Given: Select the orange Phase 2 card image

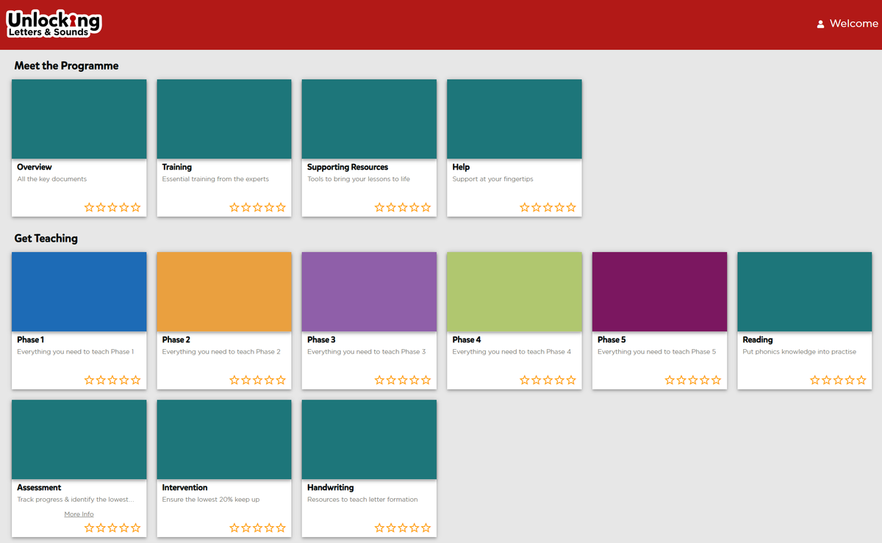Looking at the screenshot, I should coord(224,292).
